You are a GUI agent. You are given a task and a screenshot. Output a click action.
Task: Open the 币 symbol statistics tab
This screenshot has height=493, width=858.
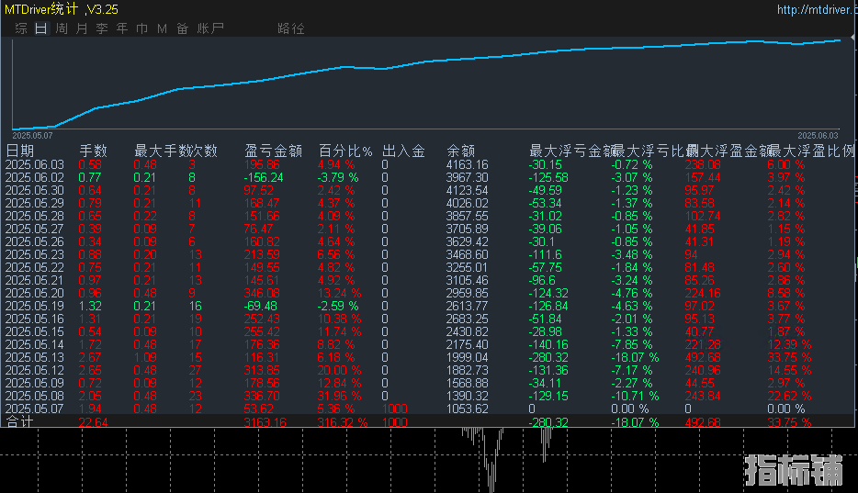click(x=141, y=28)
